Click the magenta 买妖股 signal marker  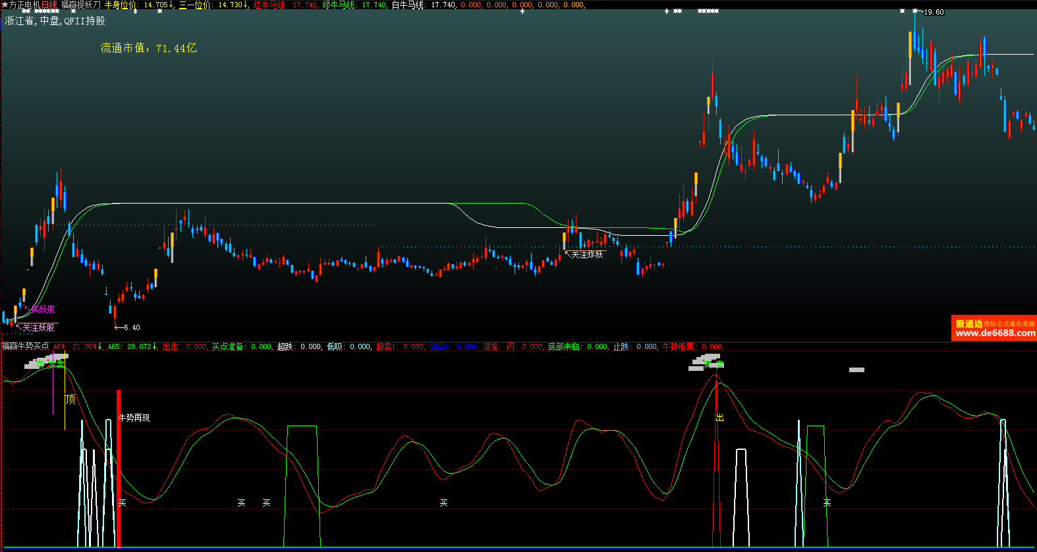(43, 309)
